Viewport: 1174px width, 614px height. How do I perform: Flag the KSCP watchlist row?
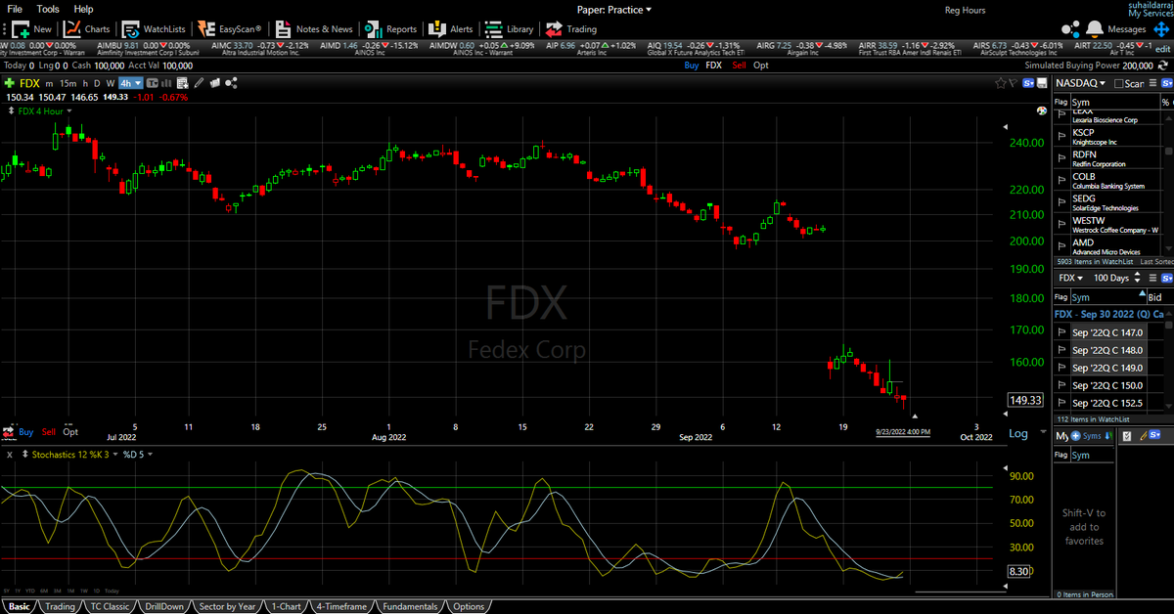click(x=1061, y=137)
